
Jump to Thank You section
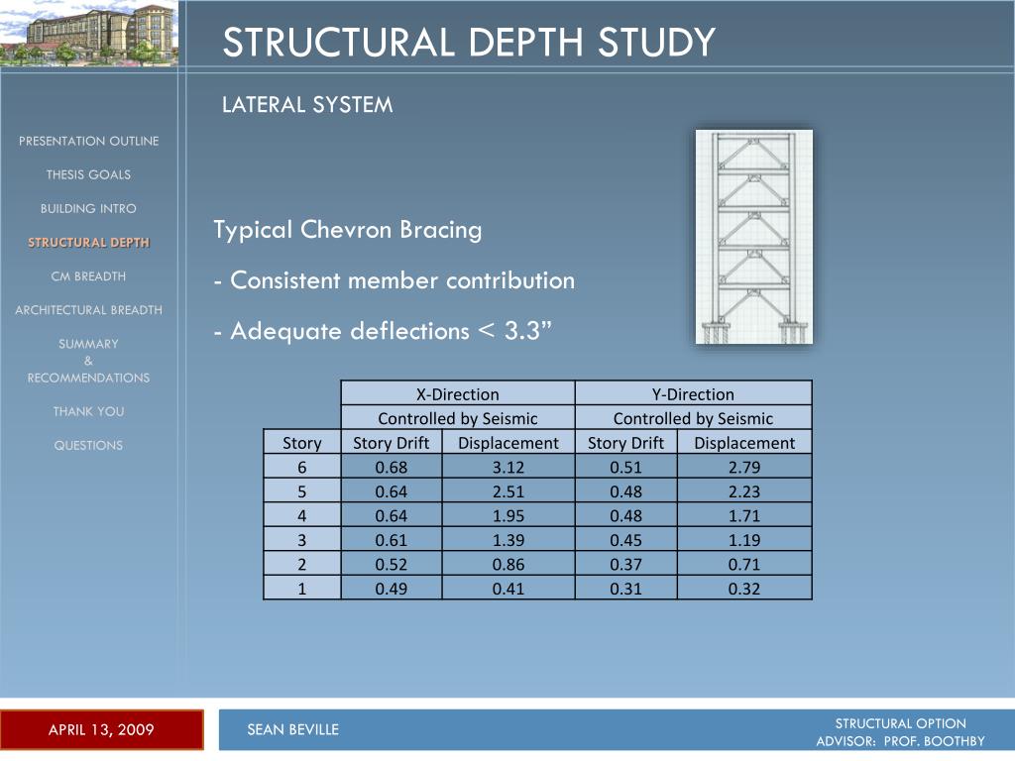(88, 411)
